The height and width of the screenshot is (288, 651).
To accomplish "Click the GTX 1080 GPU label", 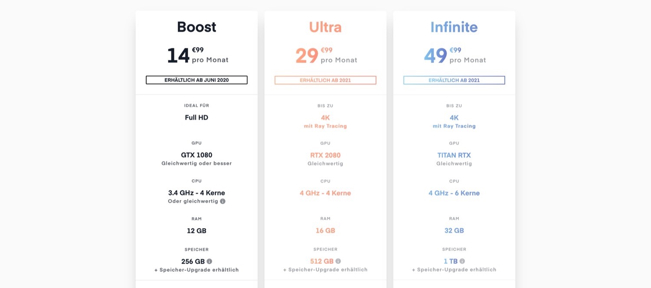I will pos(197,155).
